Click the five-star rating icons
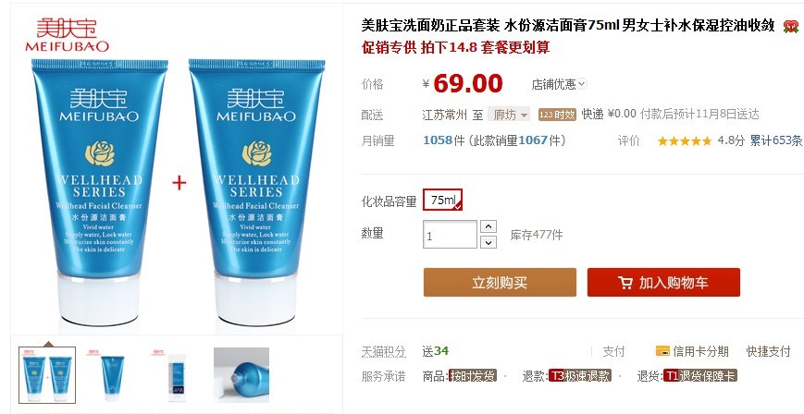 tap(685, 140)
